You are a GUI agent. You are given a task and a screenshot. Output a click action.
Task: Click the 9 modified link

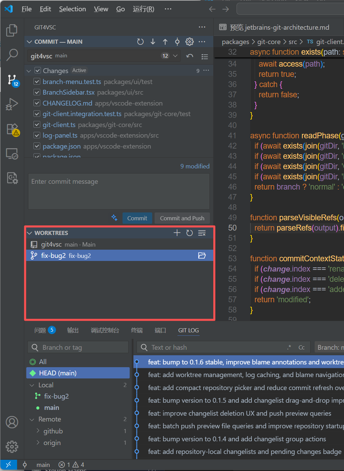(x=195, y=166)
